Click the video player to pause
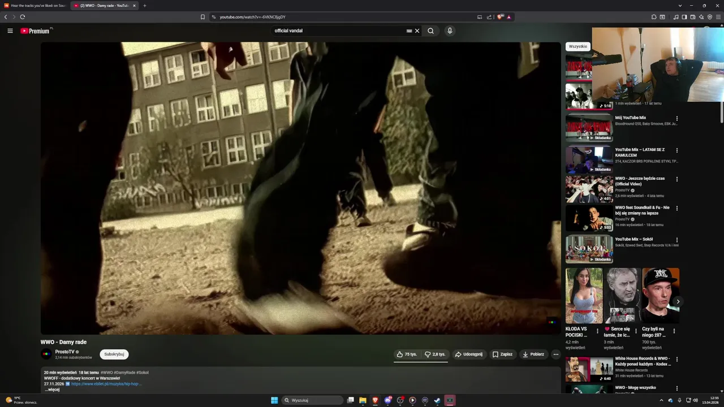The height and width of the screenshot is (407, 724). coord(300,188)
